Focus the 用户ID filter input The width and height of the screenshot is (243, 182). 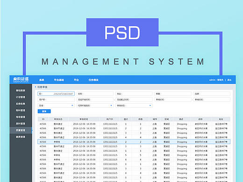pos(56,99)
